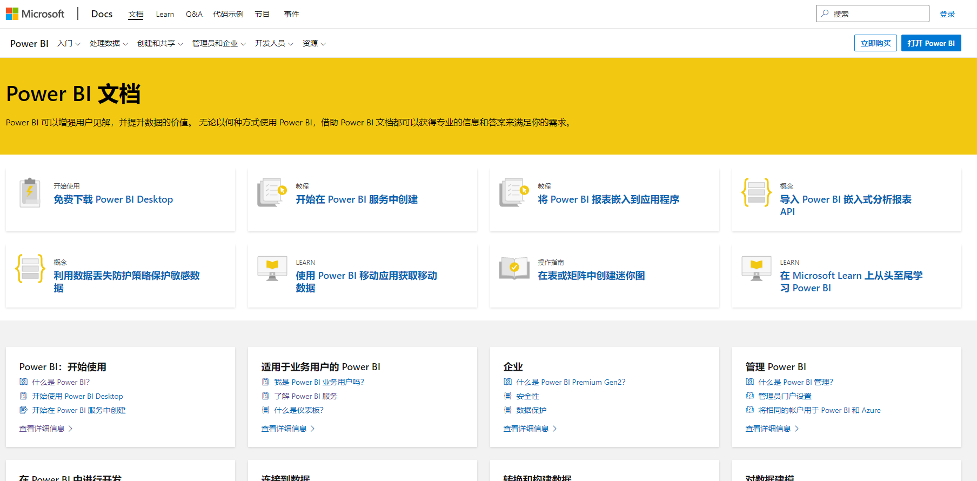Open the Learn tab in top navigation
Screen dimensions: 977x481
(165, 14)
